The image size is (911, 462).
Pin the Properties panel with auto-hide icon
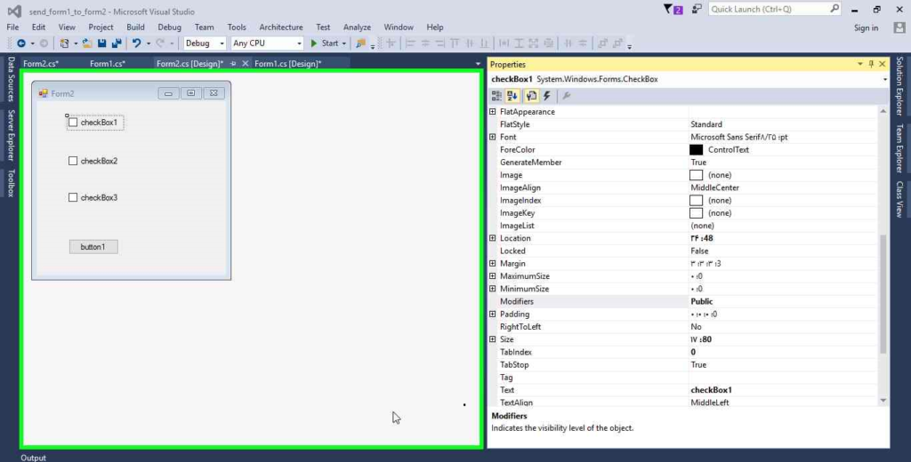point(871,64)
